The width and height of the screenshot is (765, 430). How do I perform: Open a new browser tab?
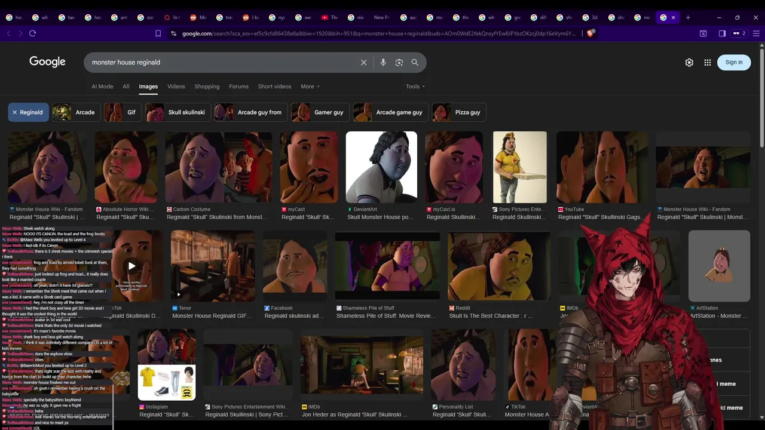click(688, 17)
